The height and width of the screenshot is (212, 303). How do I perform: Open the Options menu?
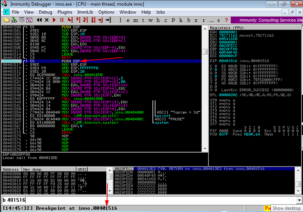coord(106,12)
